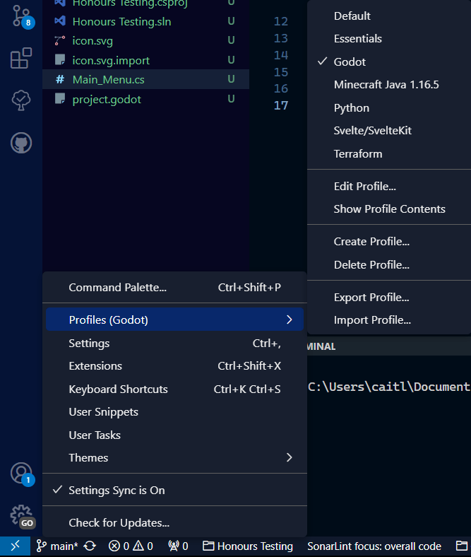The height and width of the screenshot is (557, 471).
Task: Open Command Palette menu entry
Action: coord(174,288)
